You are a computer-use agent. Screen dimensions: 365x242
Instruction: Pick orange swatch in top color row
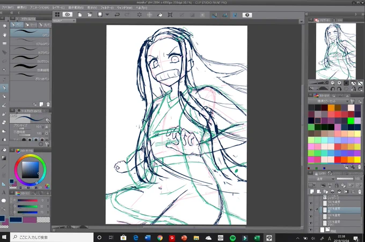331,107
